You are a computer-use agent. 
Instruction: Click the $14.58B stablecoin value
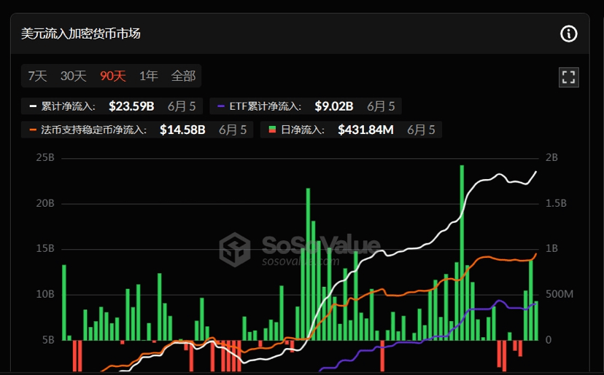coord(182,130)
